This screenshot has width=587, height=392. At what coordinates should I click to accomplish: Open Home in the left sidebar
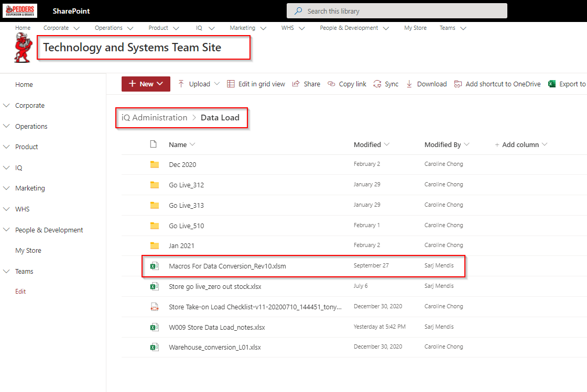(24, 84)
